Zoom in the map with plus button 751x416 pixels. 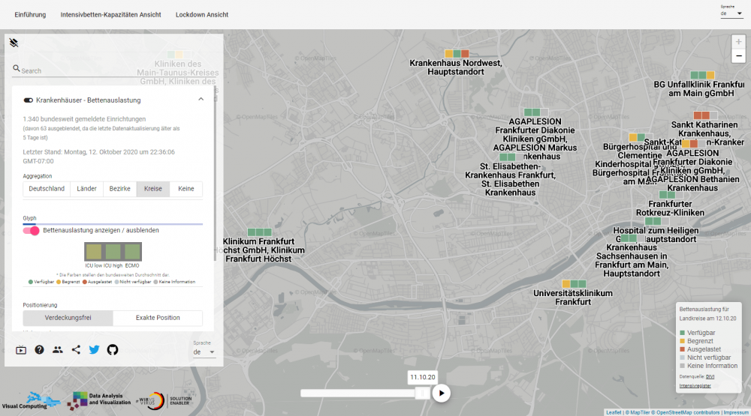[x=738, y=42]
